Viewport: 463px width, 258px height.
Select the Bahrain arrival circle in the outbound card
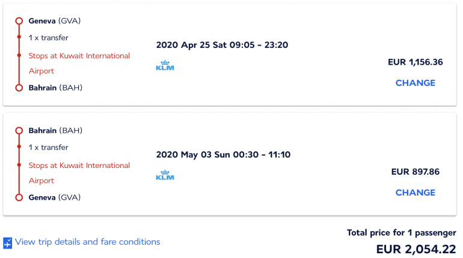pos(19,88)
